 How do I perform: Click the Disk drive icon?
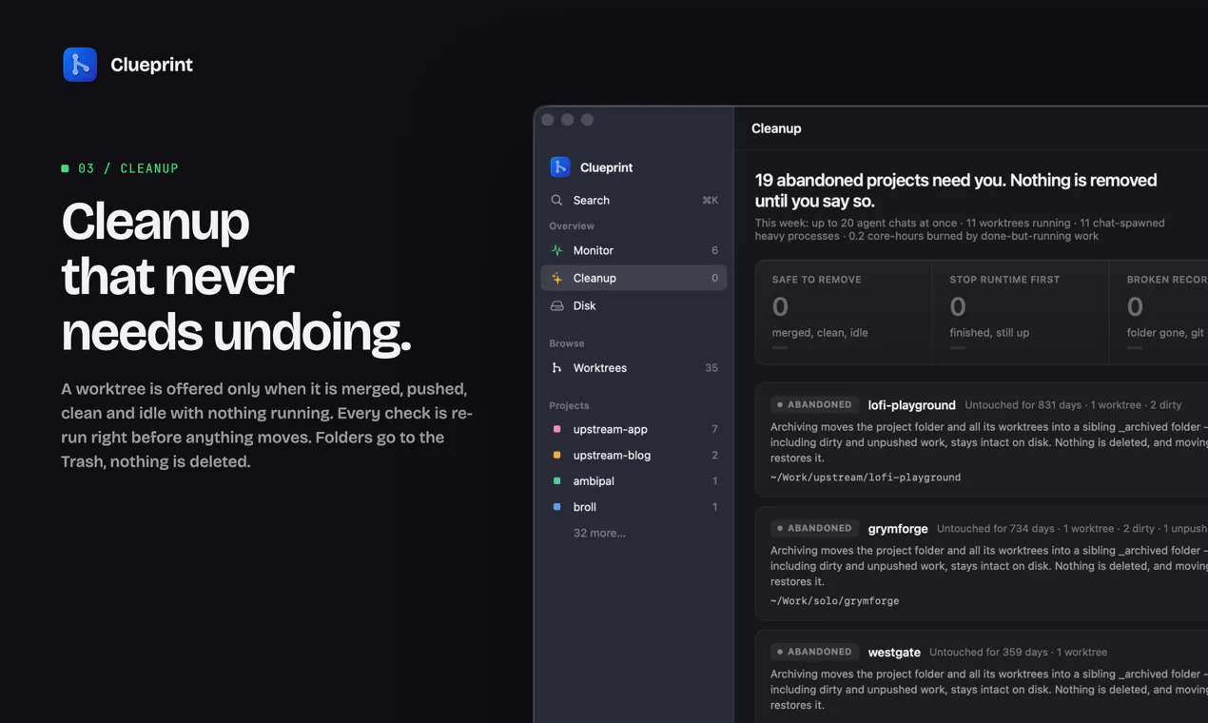(557, 305)
